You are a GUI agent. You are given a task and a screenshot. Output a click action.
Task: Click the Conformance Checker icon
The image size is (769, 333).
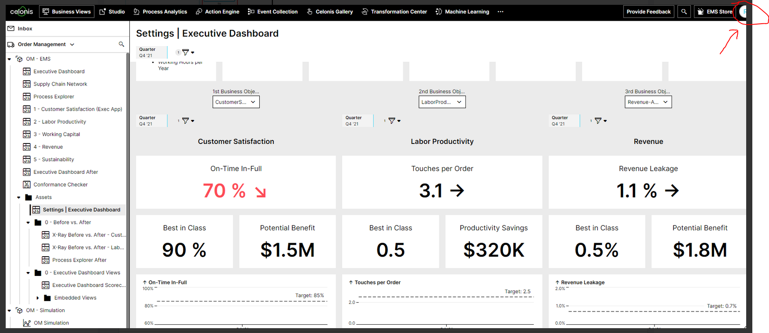click(x=27, y=185)
